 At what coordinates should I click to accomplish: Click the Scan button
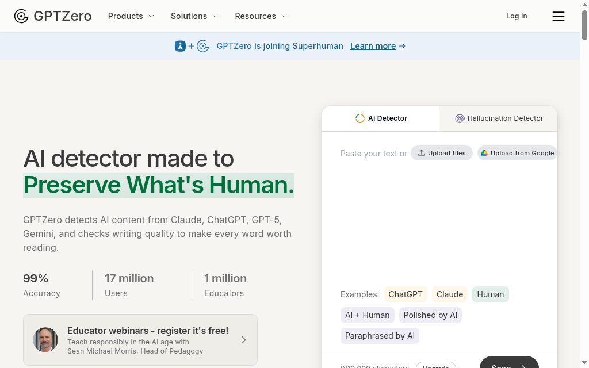(x=510, y=363)
